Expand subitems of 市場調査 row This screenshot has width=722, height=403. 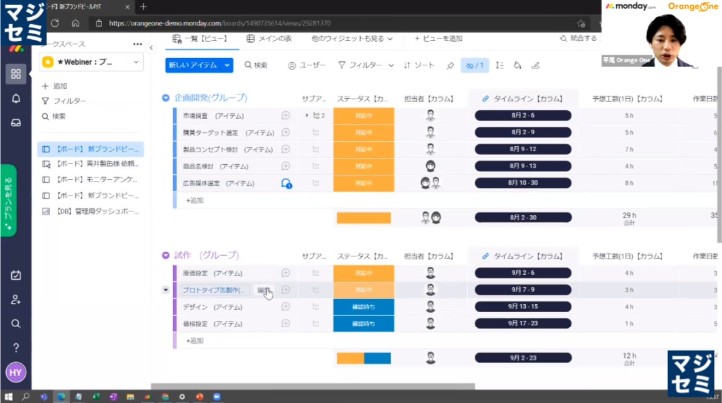(x=306, y=116)
